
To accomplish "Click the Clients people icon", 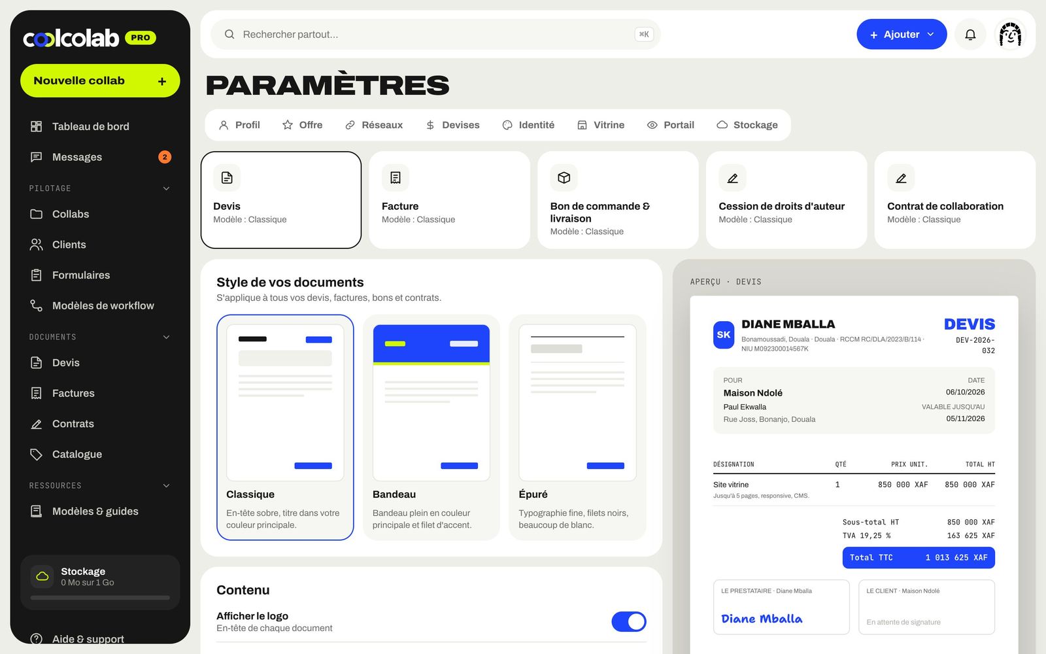I will point(37,245).
